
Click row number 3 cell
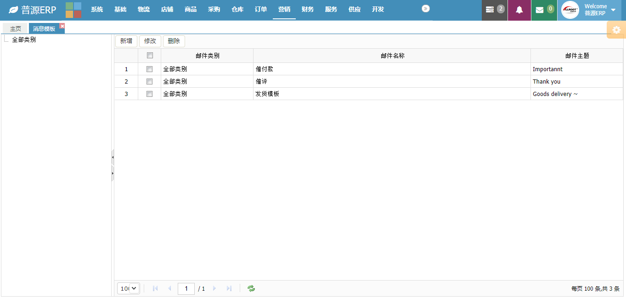pyautogui.click(x=126, y=94)
